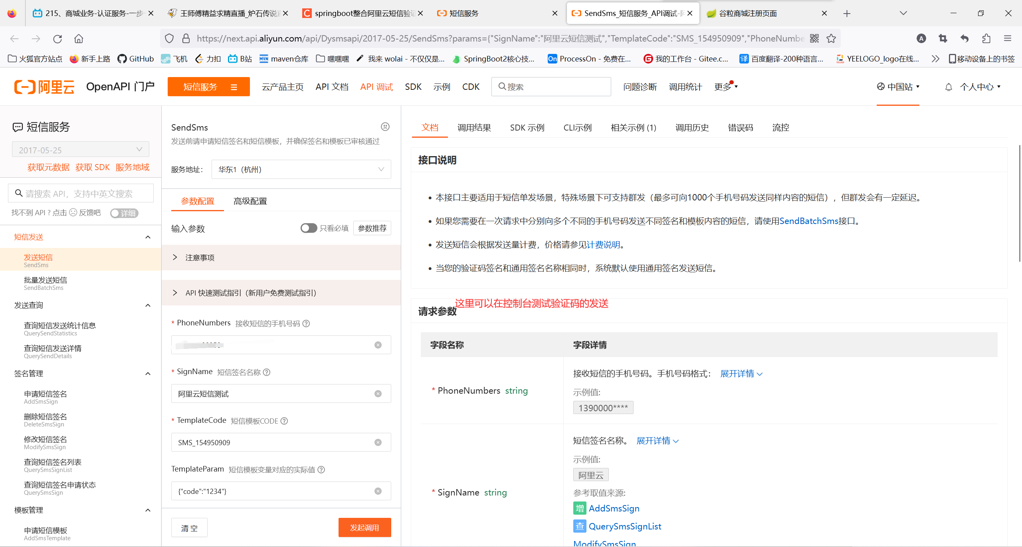The width and height of the screenshot is (1022, 547).
Task: Click the feedback smiley next to SendSms
Action: pos(385,127)
